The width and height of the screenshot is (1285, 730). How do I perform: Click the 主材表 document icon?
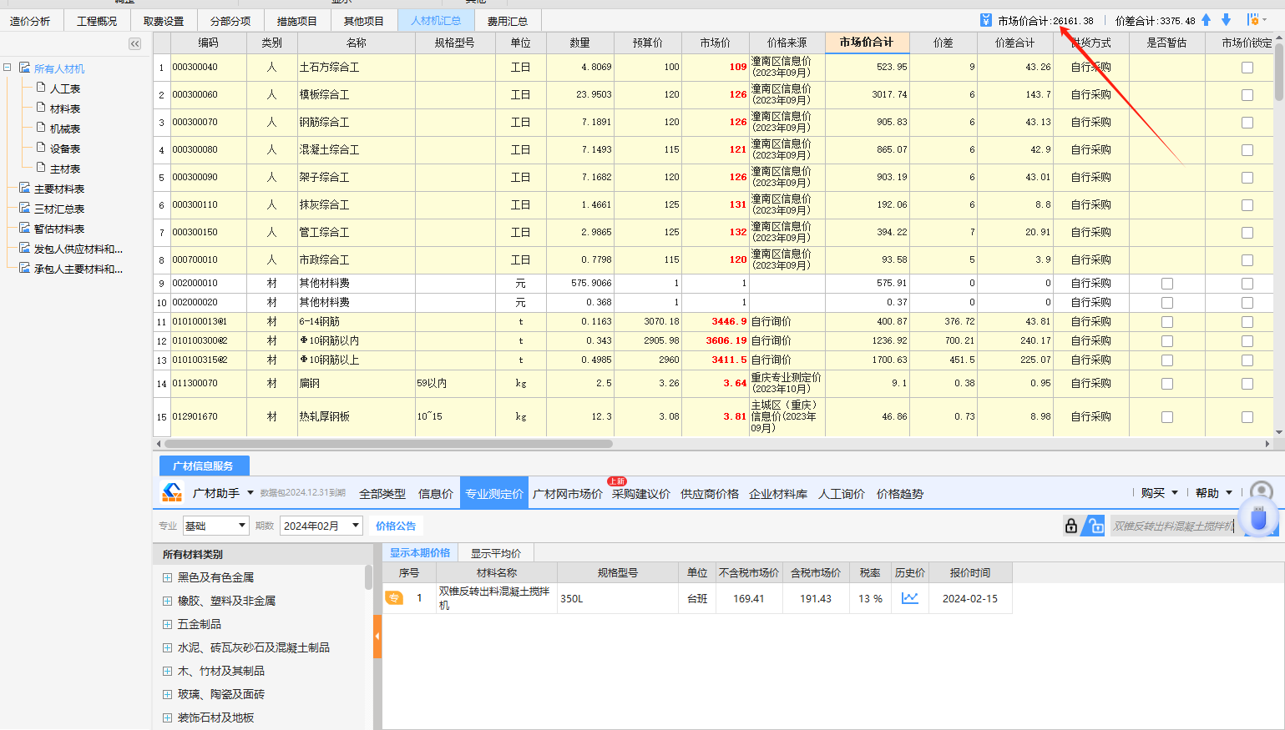[x=41, y=168]
